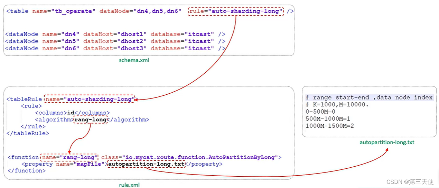Click the green "autopartition-long.txt" caption
Image resolution: width=439 pixels, height=188 pixels.
coord(387,142)
